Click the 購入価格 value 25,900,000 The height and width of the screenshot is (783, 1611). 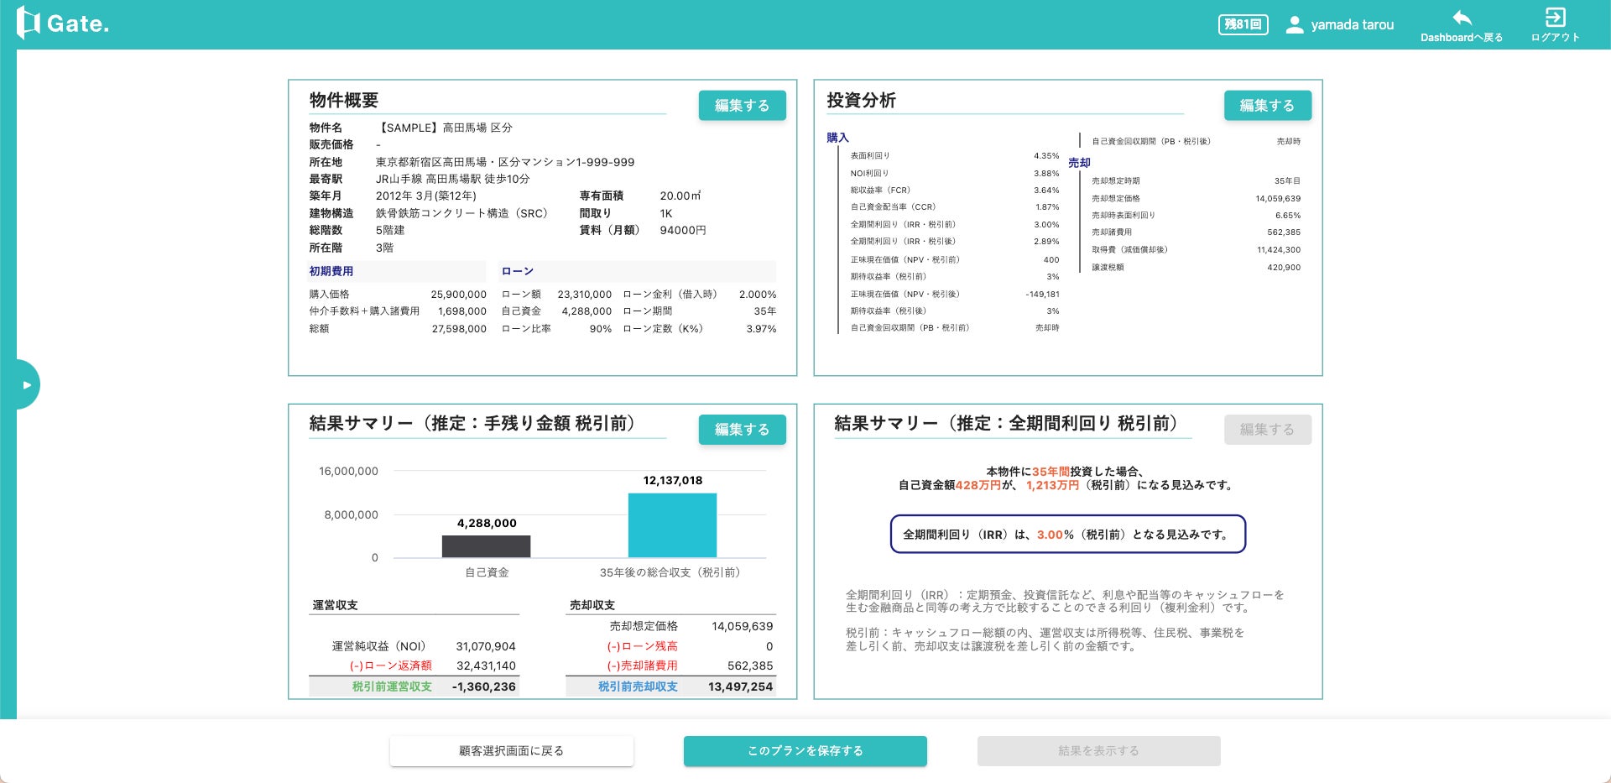tap(459, 295)
